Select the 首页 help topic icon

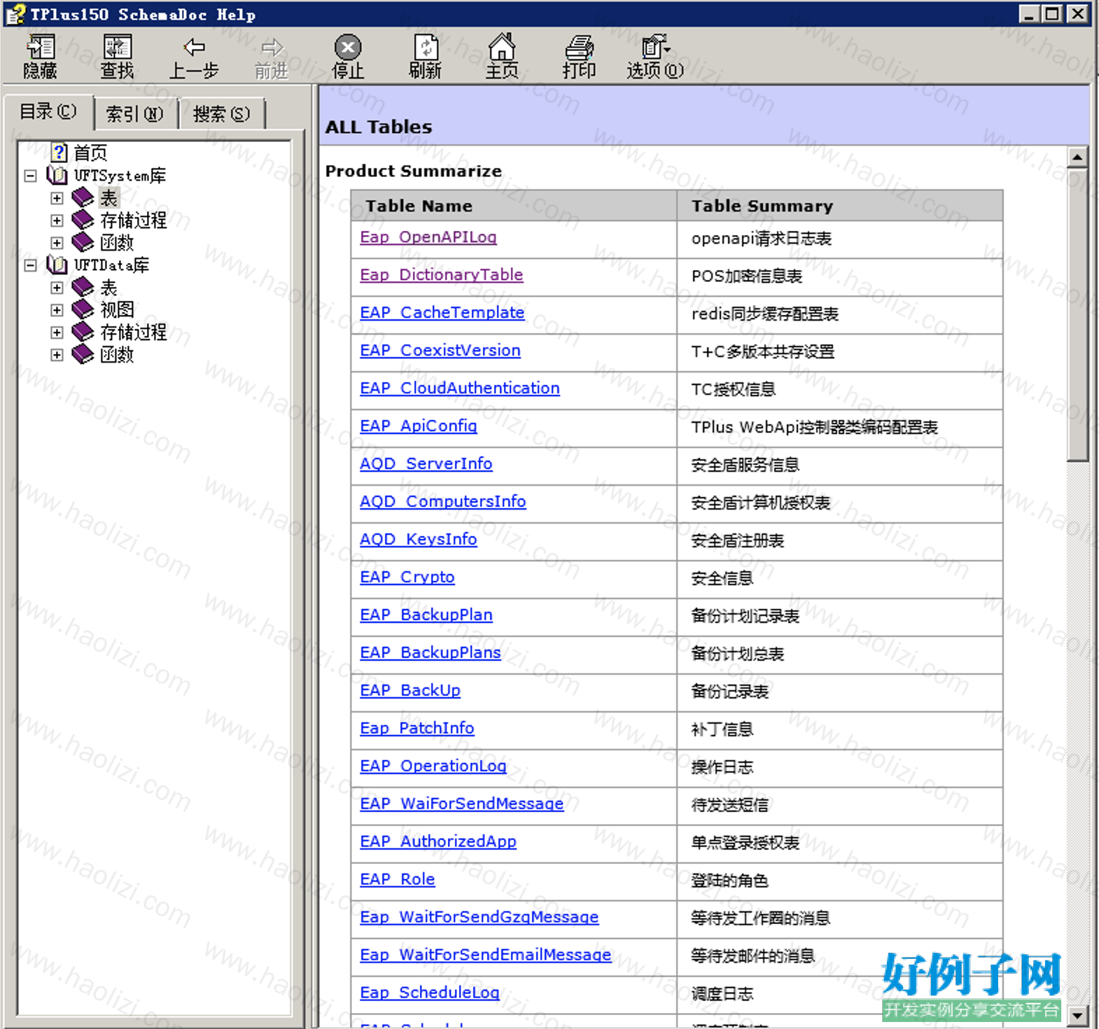pos(59,152)
